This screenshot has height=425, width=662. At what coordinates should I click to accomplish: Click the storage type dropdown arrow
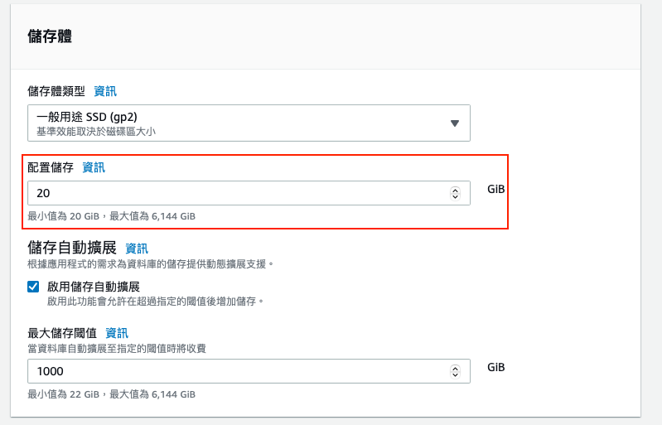454,123
